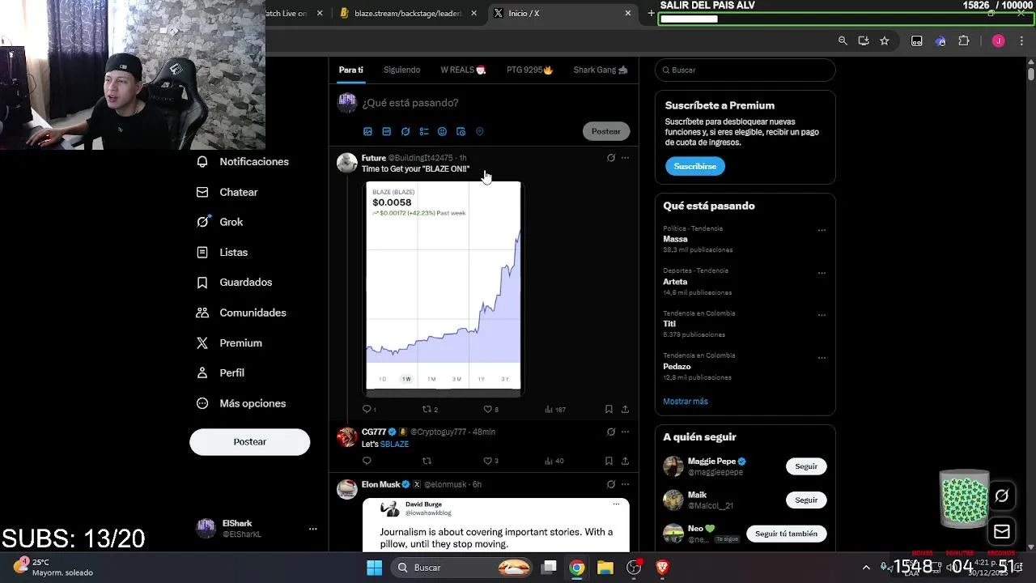Click the Suscribirse premium button

coord(694,166)
